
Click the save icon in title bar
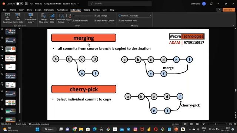[26, 4]
